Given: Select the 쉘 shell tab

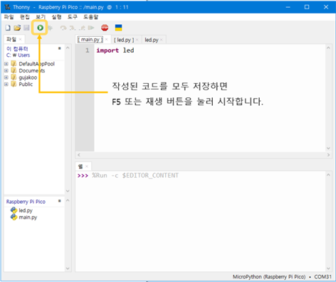Looking at the screenshot, I should click(x=80, y=166).
